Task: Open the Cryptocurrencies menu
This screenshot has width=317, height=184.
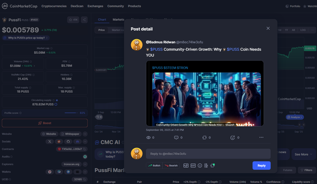Action: click(x=54, y=6)
